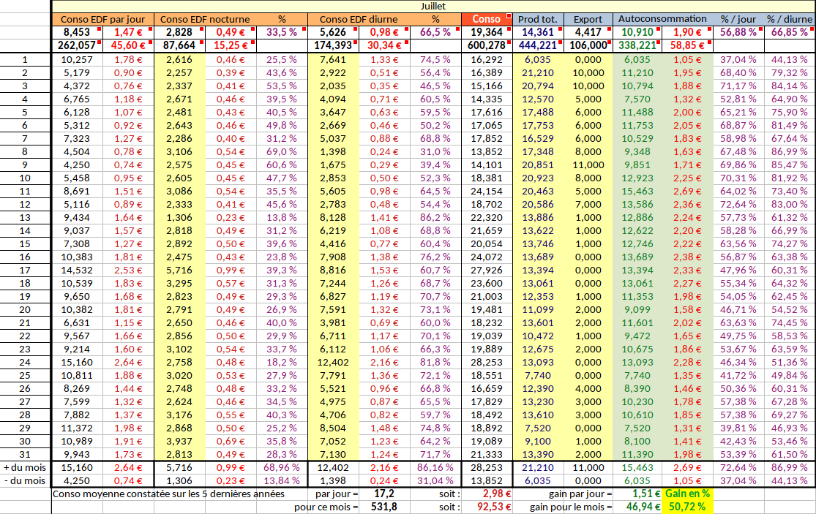Click the Prod tot. column header
The image size is (816, 514).
[x=538, y=19]
